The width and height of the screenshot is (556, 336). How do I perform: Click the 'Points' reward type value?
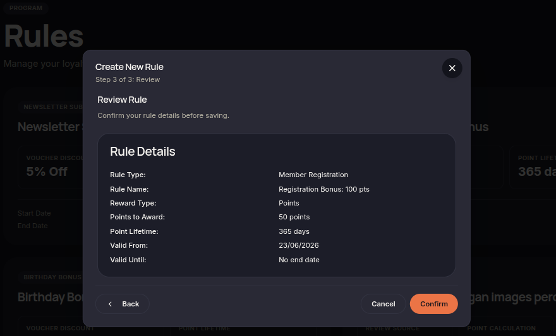point(289,203)
